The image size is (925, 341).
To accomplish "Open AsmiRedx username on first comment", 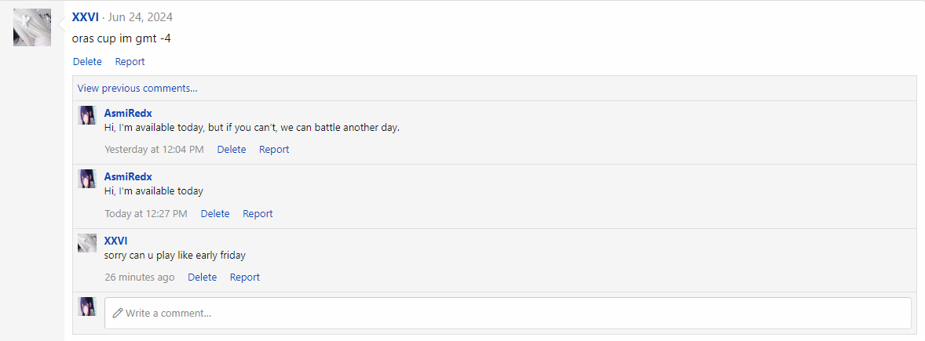I will (128, 113).
